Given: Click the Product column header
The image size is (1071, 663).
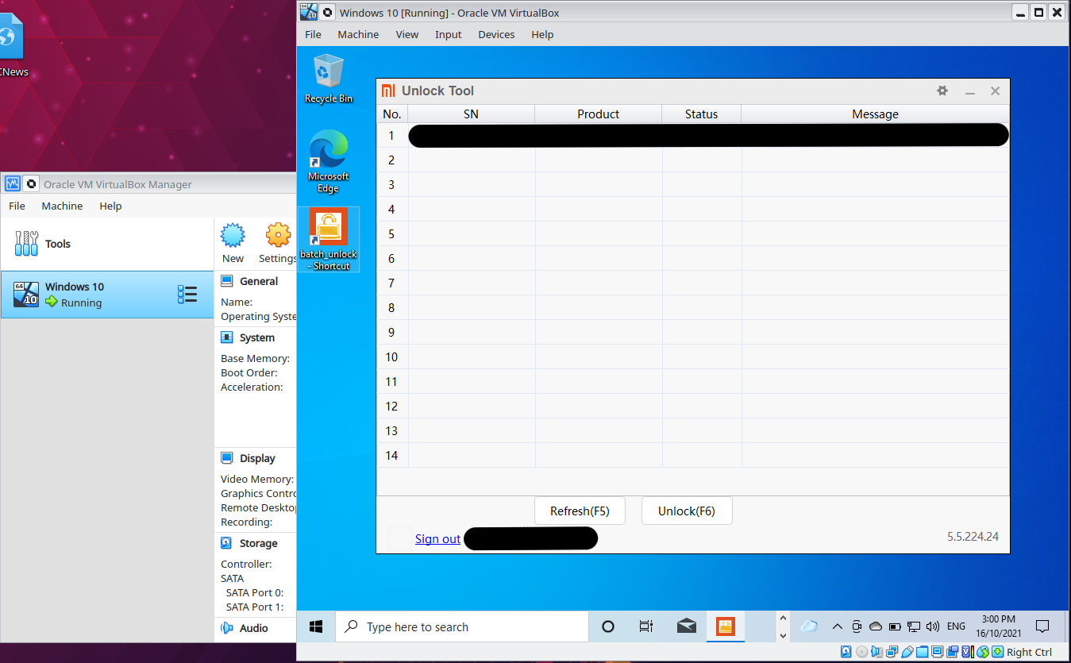Looking at the screenshot, I should 599,114.
